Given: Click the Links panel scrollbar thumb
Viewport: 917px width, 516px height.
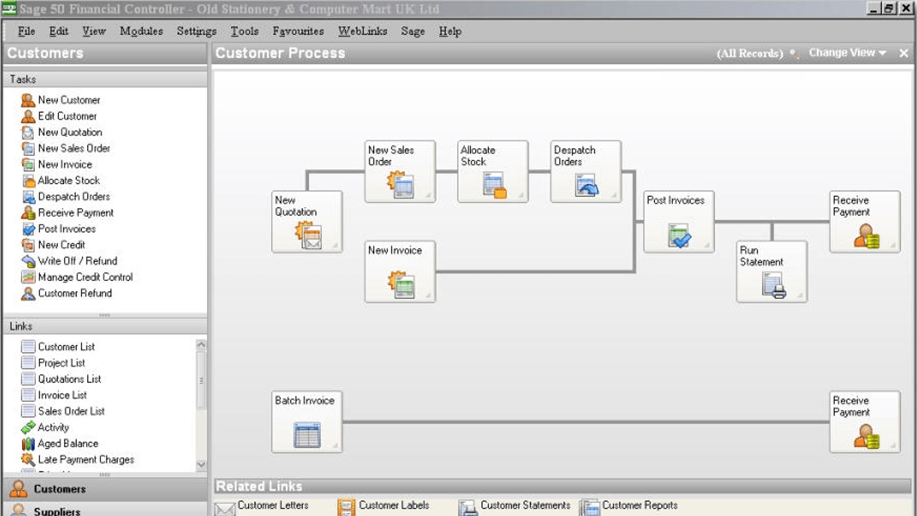Looking at the screenshot, I should [x=201, y=380].
